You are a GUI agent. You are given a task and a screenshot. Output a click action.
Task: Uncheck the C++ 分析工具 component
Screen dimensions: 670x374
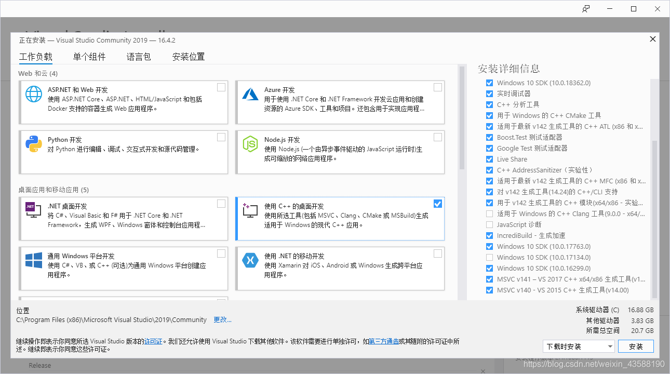(489, 105)
